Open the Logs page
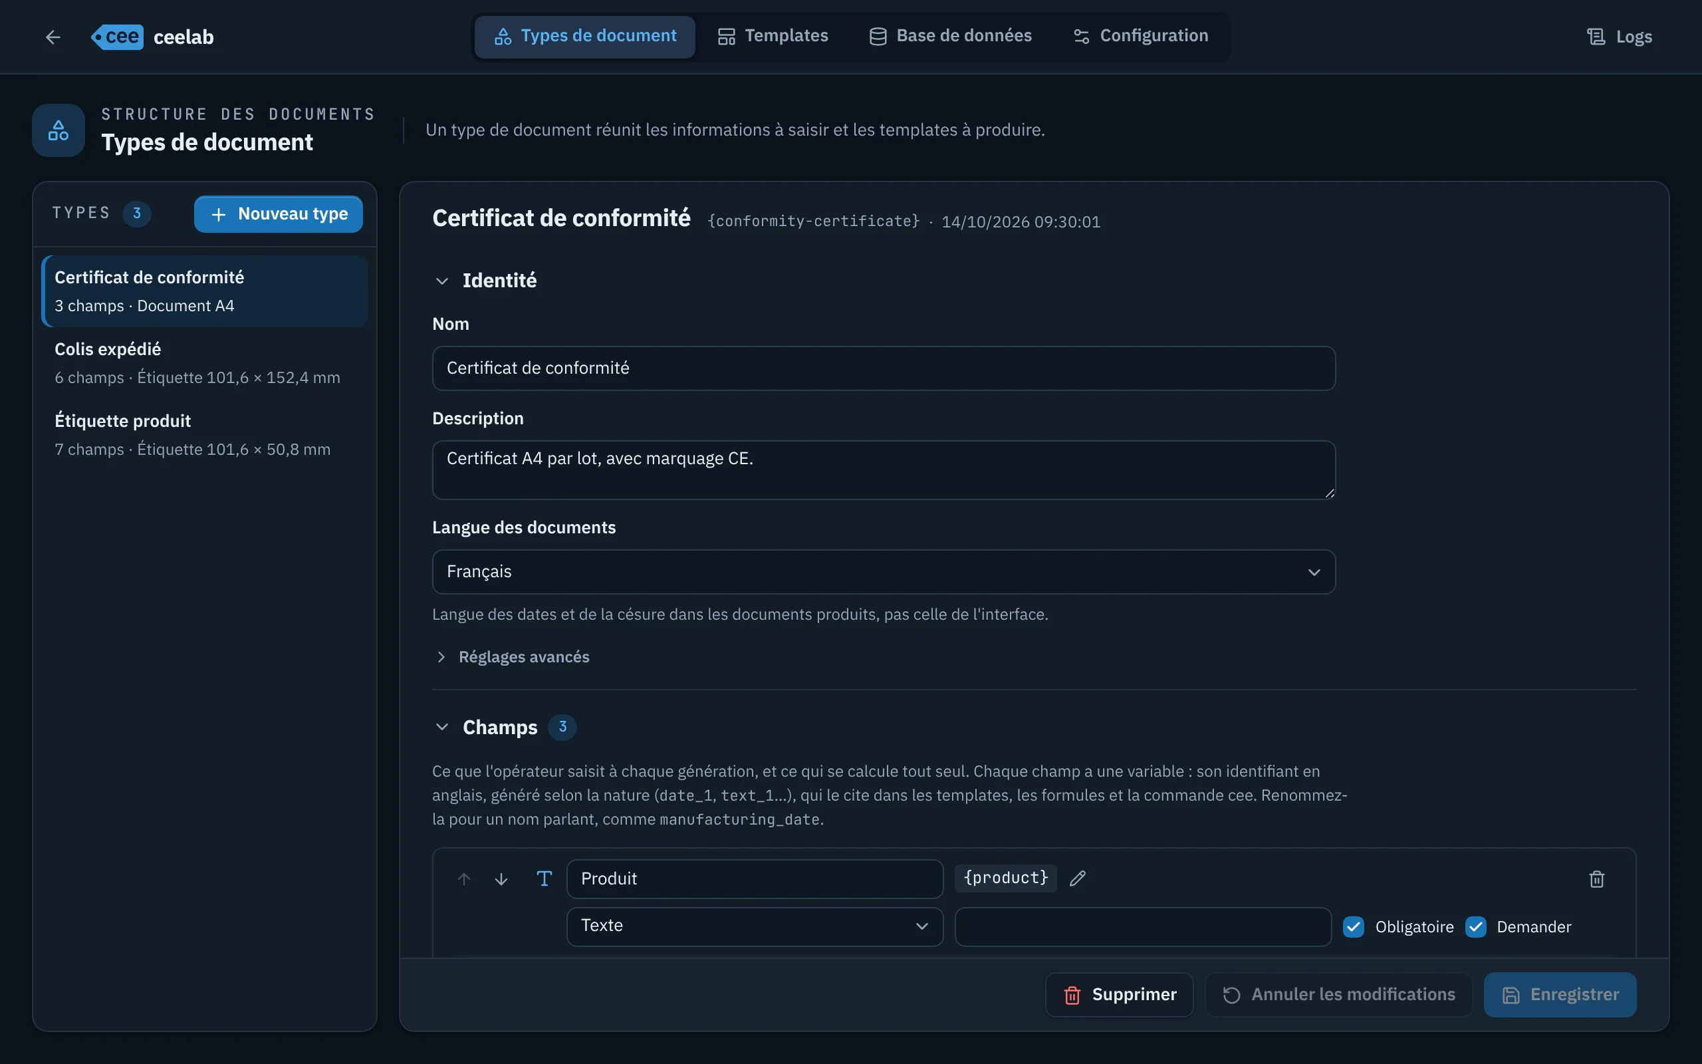 1620,37
